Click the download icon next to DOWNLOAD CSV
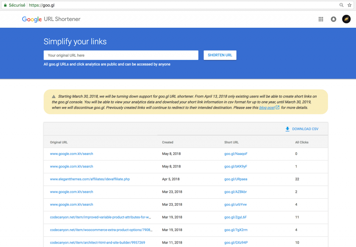Viewport: 356px width, 247px height. coord(287,129)
